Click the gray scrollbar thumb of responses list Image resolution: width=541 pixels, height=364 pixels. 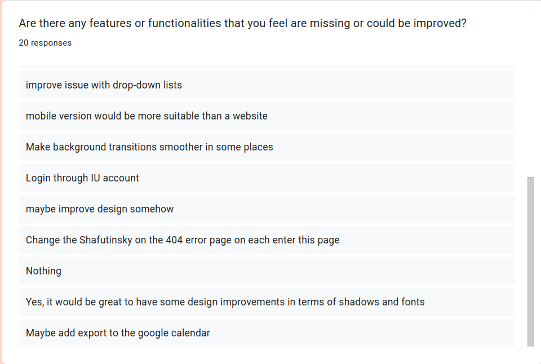[530, 262]
